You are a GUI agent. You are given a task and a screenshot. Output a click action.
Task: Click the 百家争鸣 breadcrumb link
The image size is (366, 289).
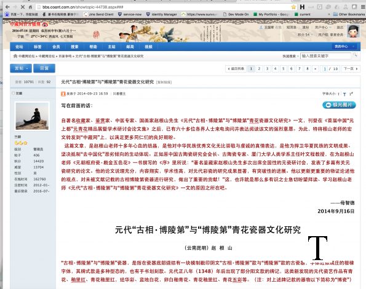(65, 56)
